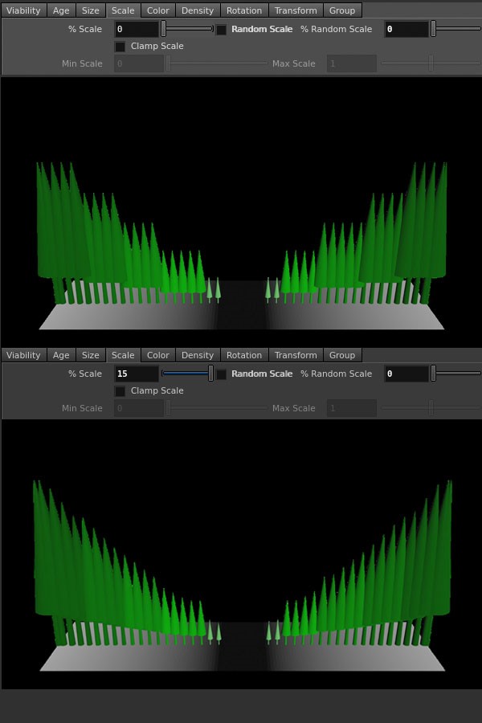The width and height of the screenshot is (482, 723).
Task: Click lower Min Scale slider handle
Action: coord(169,408)
